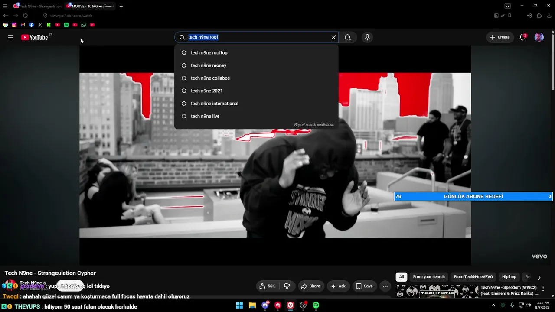555x312 pixels.
Task: Mute tab audio with speaker icon
Action: coord(529,16)
